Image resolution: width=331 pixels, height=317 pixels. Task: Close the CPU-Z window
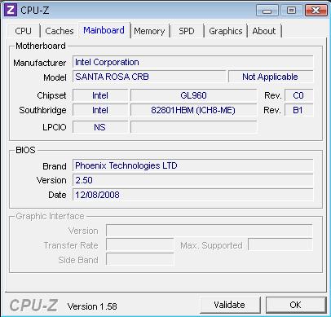316,11
